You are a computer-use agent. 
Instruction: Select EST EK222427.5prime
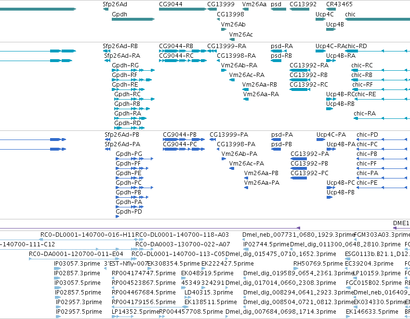227,264
